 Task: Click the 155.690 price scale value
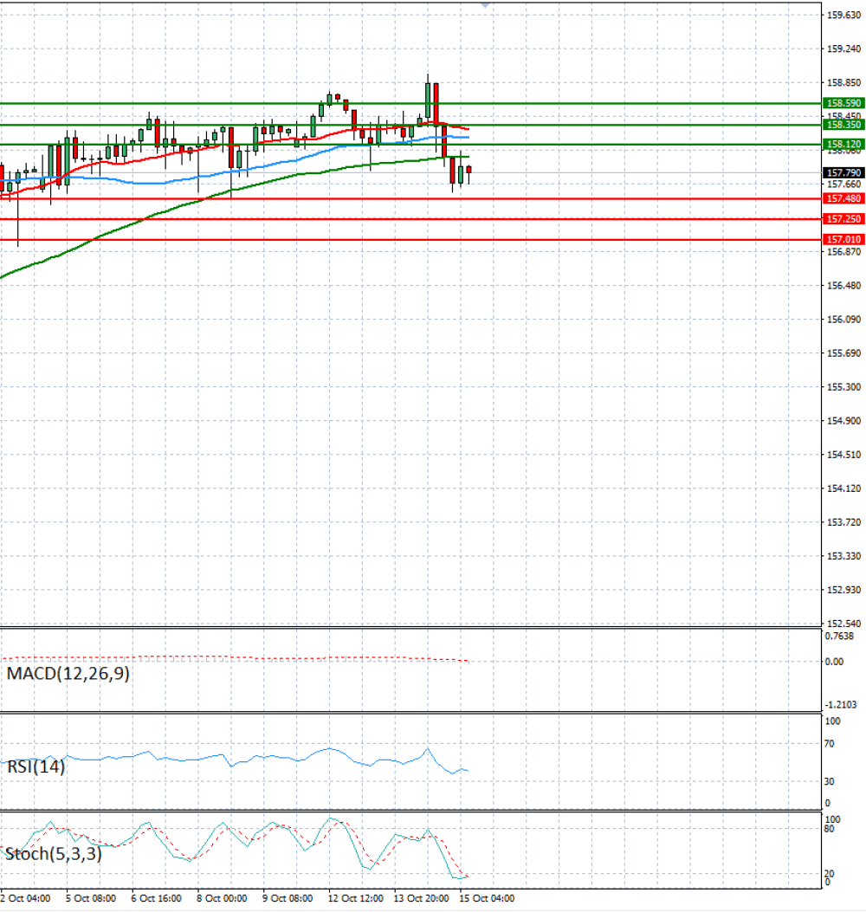point(843,353)
